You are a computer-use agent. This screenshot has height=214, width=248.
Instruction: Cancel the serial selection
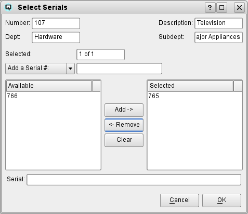point(179,200)
